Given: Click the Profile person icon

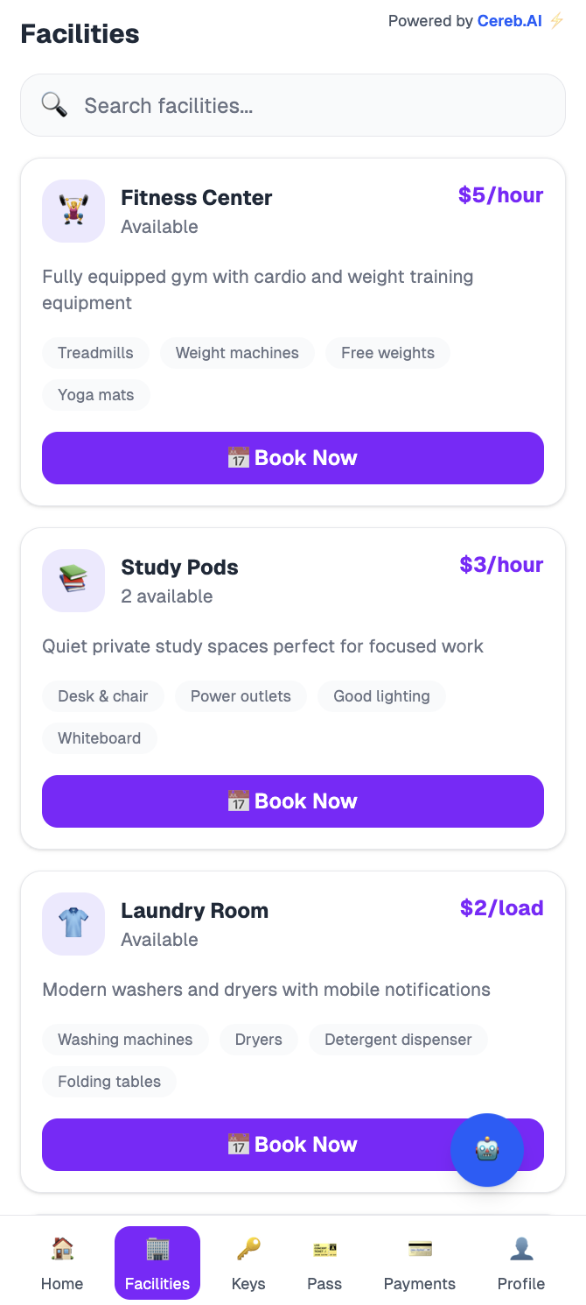Looking at the screenshot, I should coord(521,1247).
